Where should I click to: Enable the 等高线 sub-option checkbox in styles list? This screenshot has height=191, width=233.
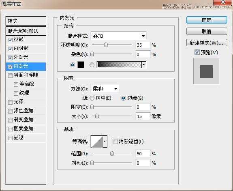16,84
